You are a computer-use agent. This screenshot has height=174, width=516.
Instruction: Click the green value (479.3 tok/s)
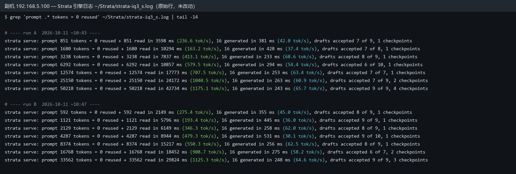click(199, 136)
